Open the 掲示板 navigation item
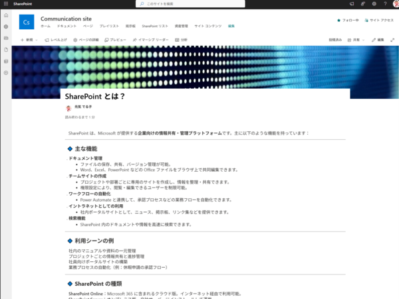 (x=130, y=26)
